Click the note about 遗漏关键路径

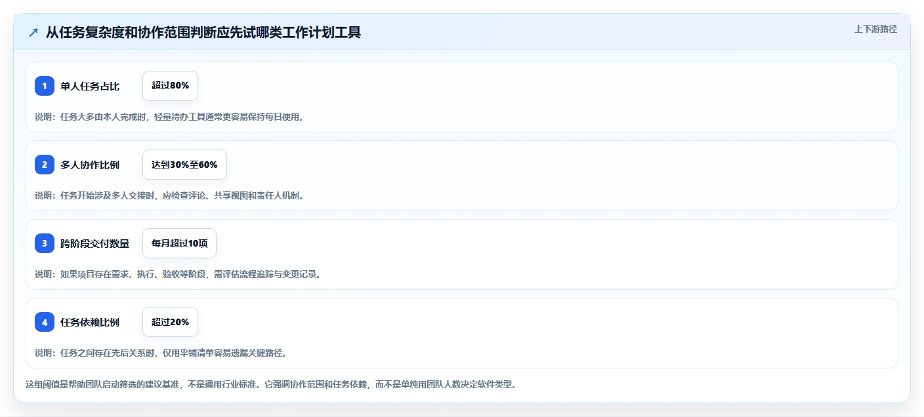161,353
